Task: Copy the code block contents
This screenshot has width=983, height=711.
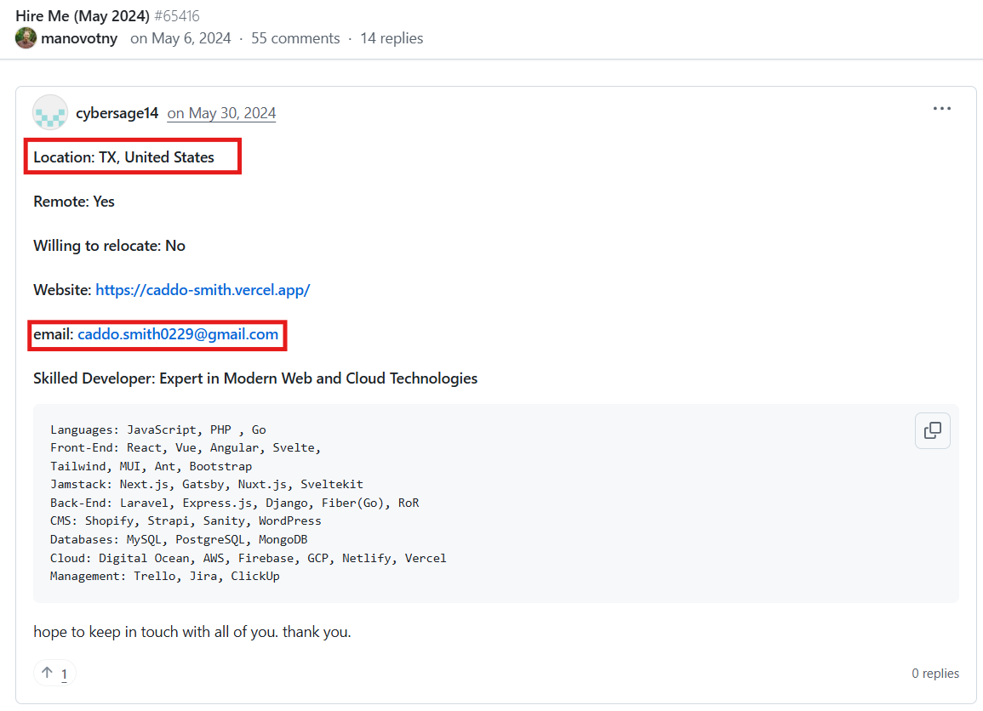Action: pos(932,430)
